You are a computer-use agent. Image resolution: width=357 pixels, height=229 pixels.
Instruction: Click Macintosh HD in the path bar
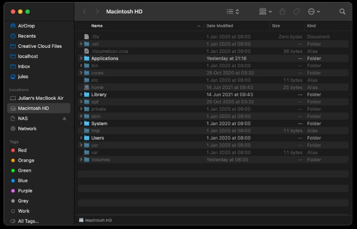coord(95,220)
